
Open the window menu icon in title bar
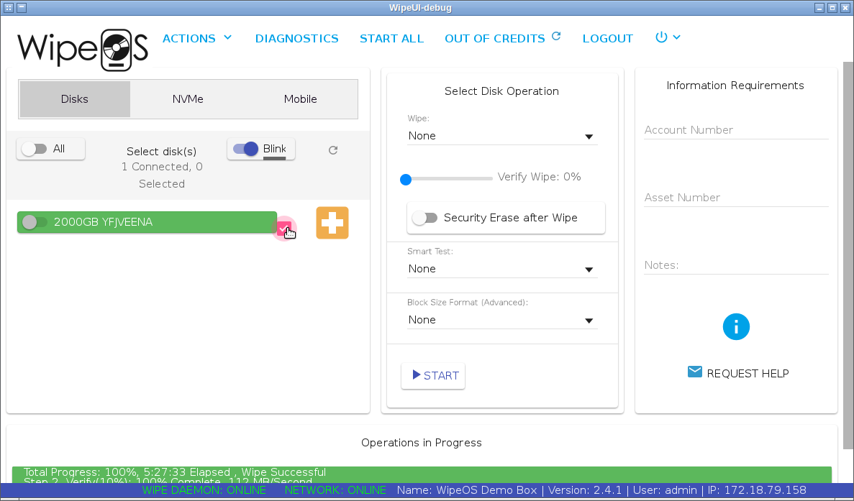coord(8,8)
